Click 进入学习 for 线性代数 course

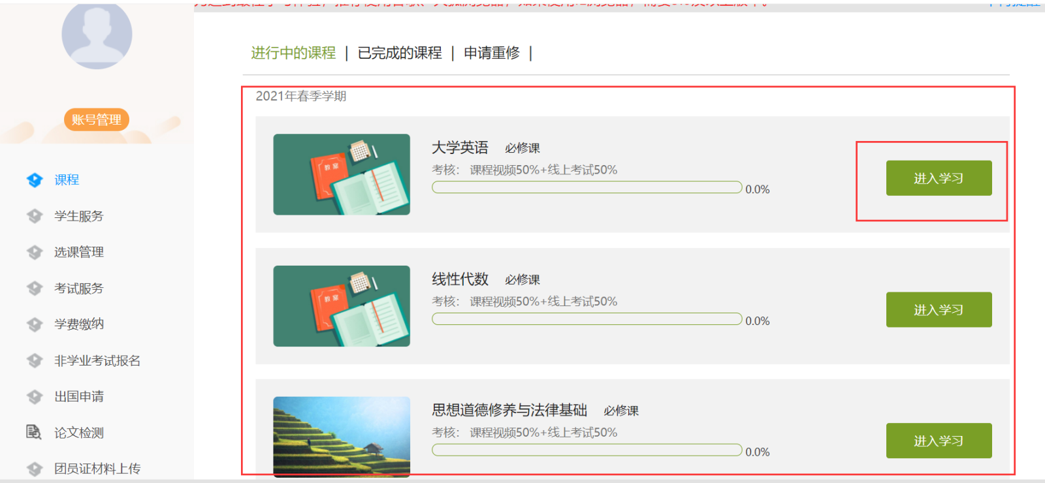pos(939,310)
